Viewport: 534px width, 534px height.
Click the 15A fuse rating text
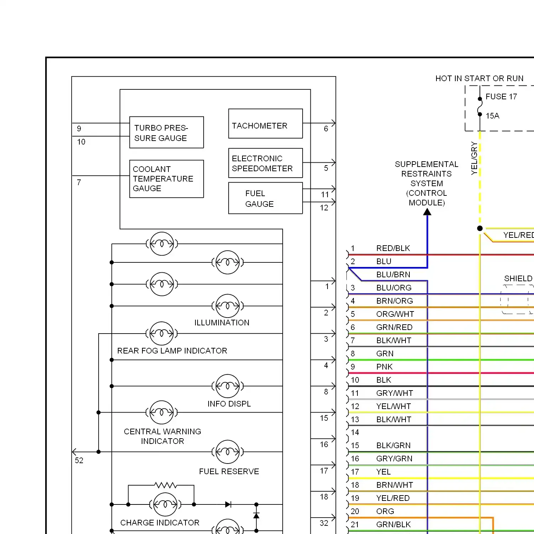point(492,116)
